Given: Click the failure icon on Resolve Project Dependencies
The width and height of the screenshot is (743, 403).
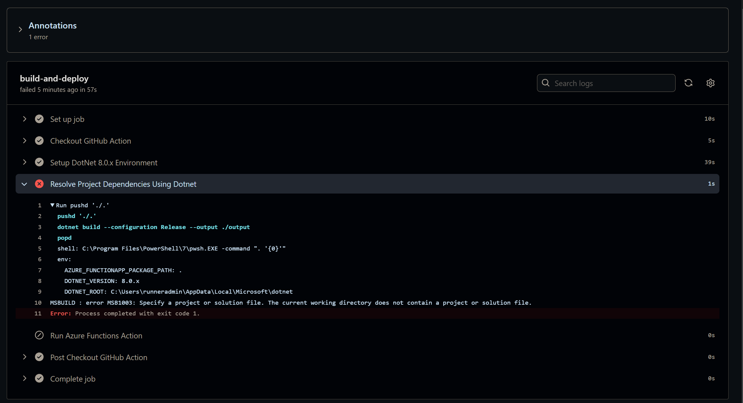Looking at the screenshot, I should click(40, 183).
